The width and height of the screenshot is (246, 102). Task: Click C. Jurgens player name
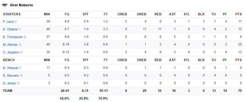11,52
